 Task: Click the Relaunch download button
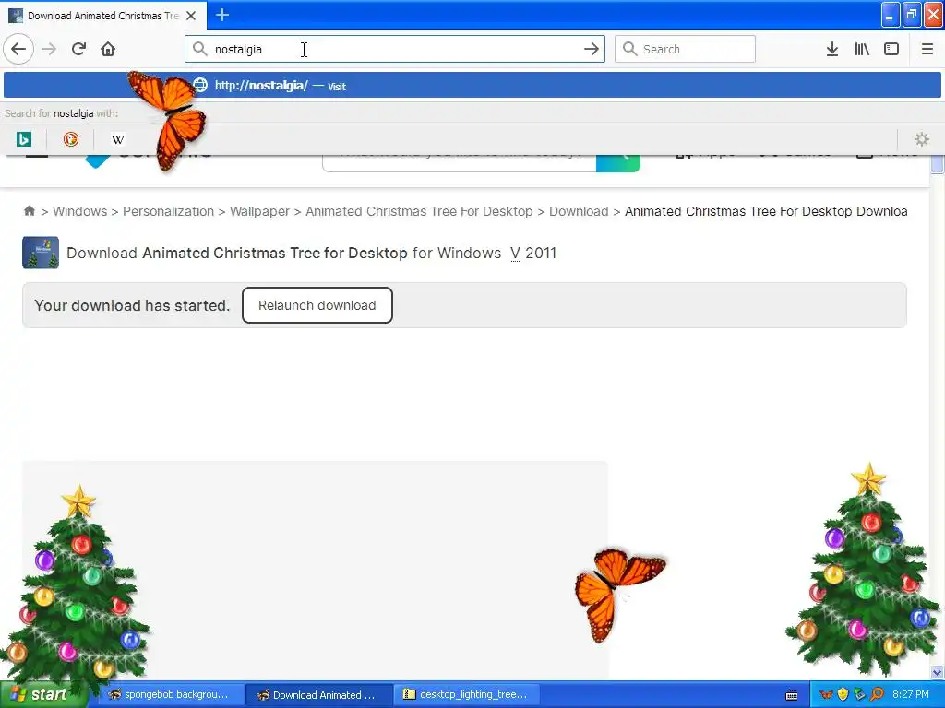click(317, 305)
